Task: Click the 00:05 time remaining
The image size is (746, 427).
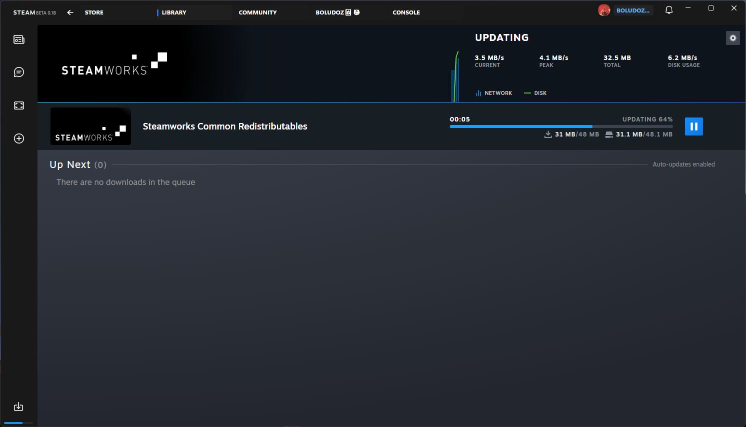Action: point(460,119)
